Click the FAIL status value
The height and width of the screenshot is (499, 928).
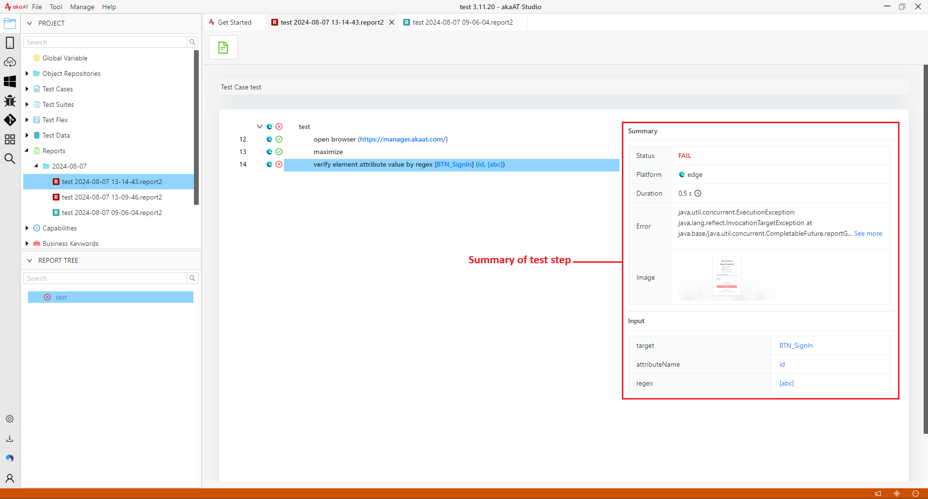[x=684, y=156]
